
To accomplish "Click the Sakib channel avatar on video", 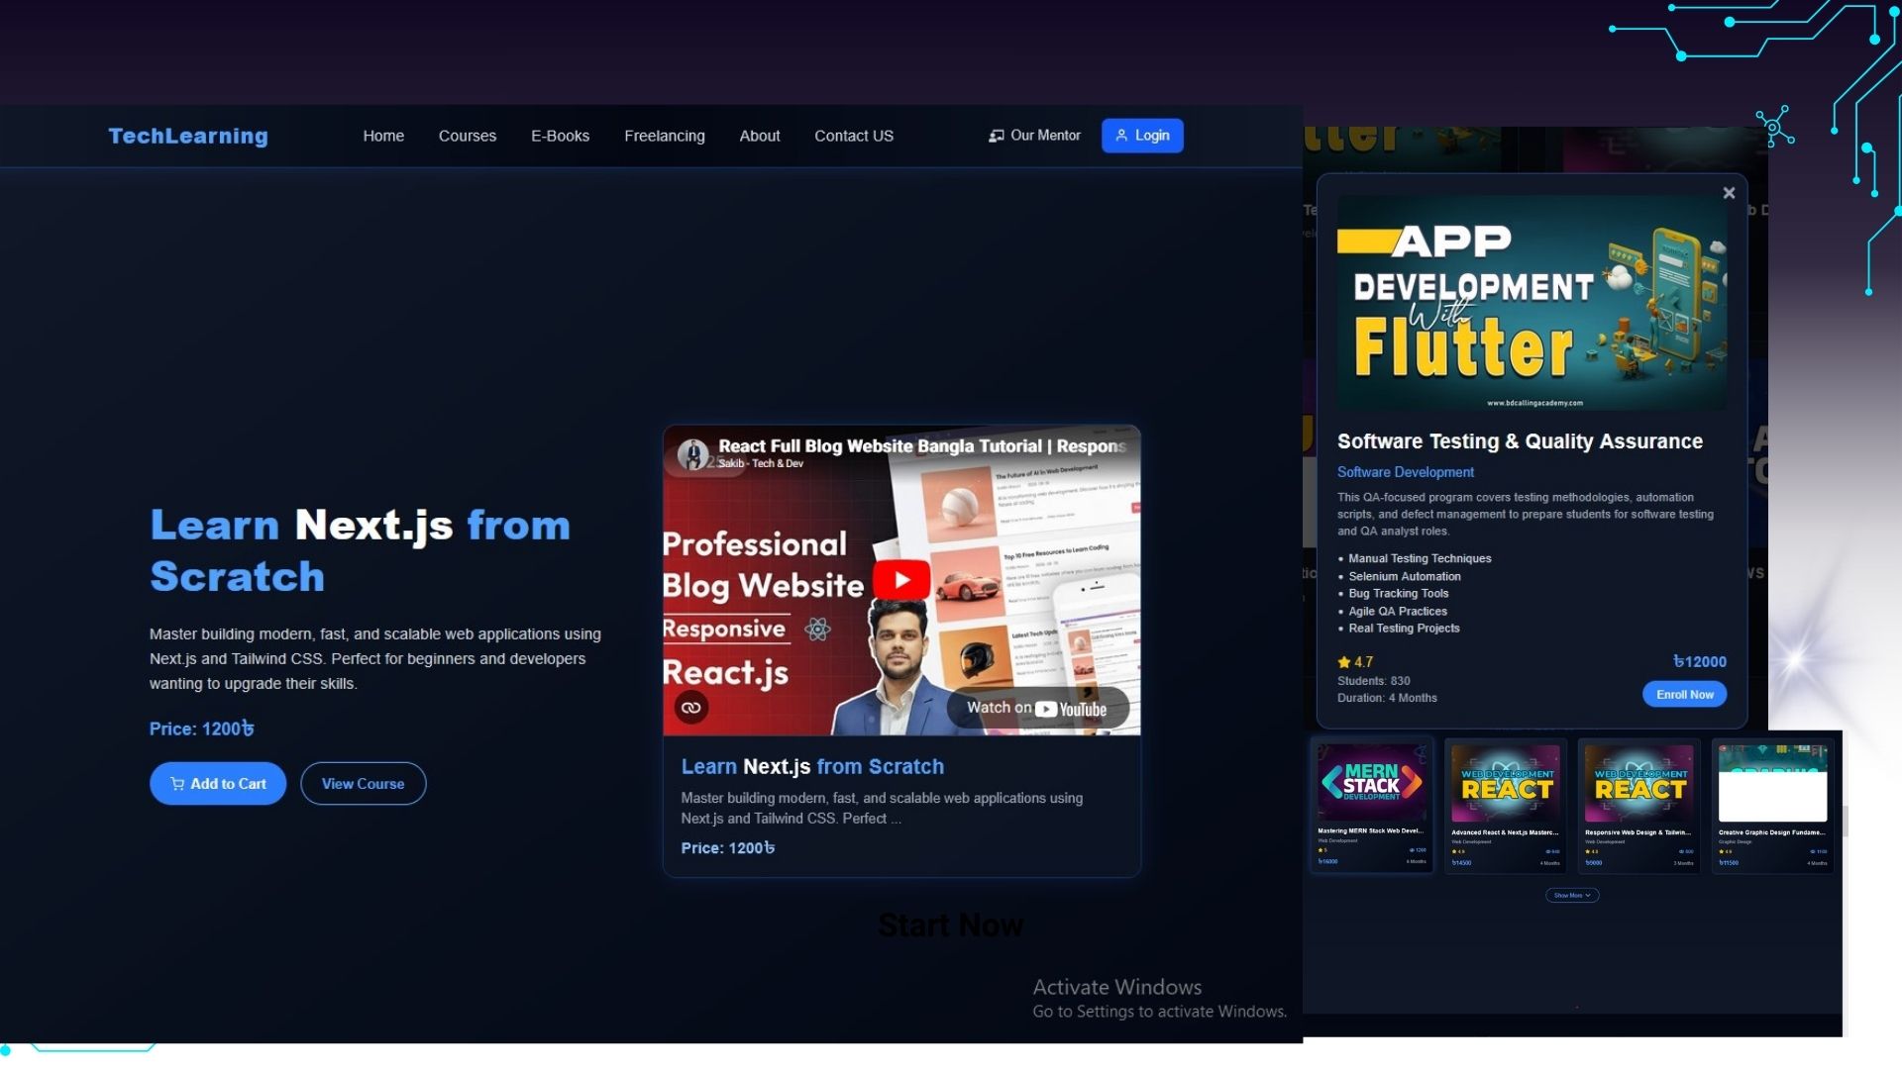I will [692, 454].
